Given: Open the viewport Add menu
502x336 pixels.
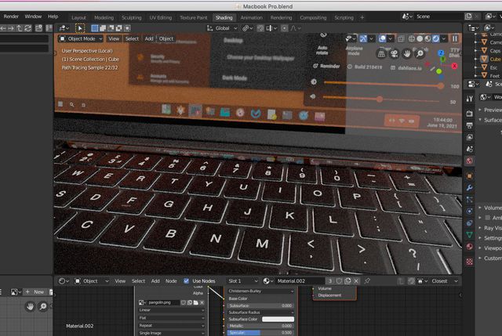Looking at the screenshot, I should coord(149,38).
